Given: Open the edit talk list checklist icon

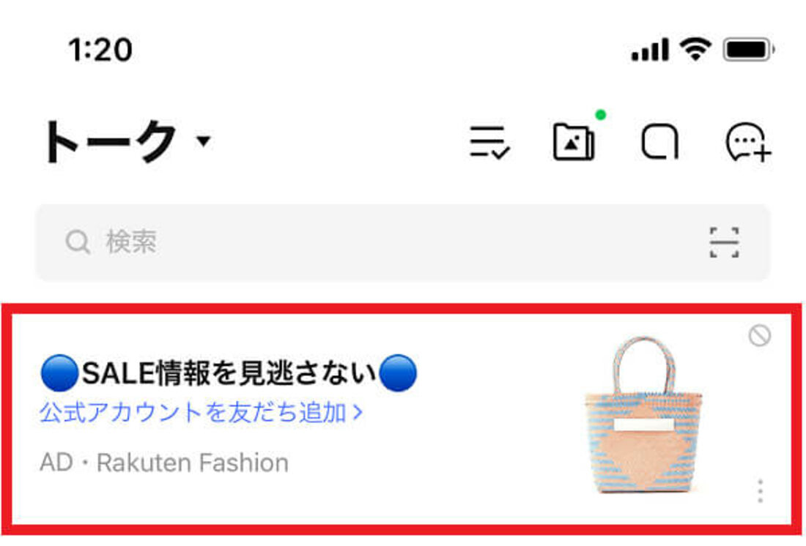Looking at the screenshot, I should [489, 142].
